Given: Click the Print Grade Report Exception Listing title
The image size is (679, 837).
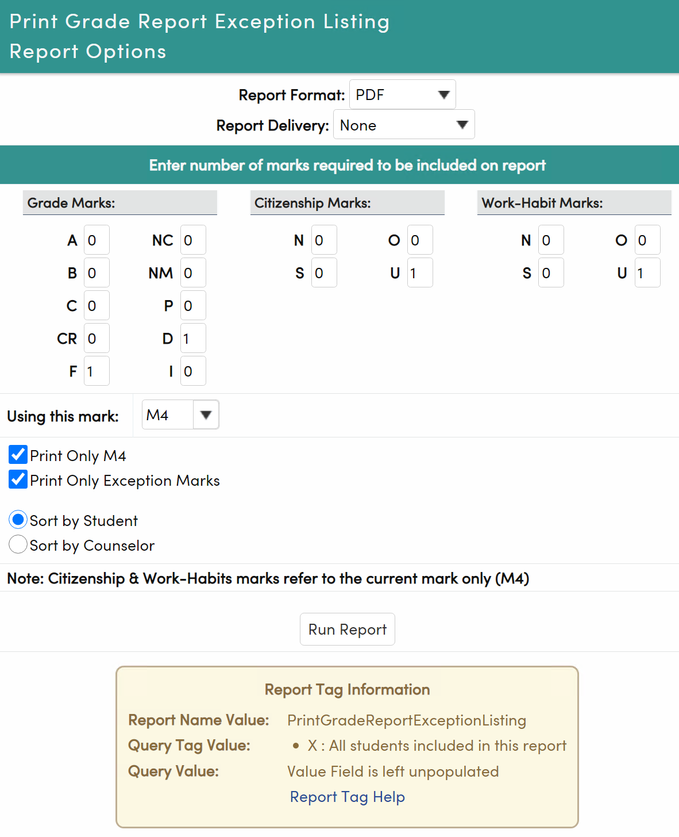Looking at the screenshot, I should tap(199, 21).
